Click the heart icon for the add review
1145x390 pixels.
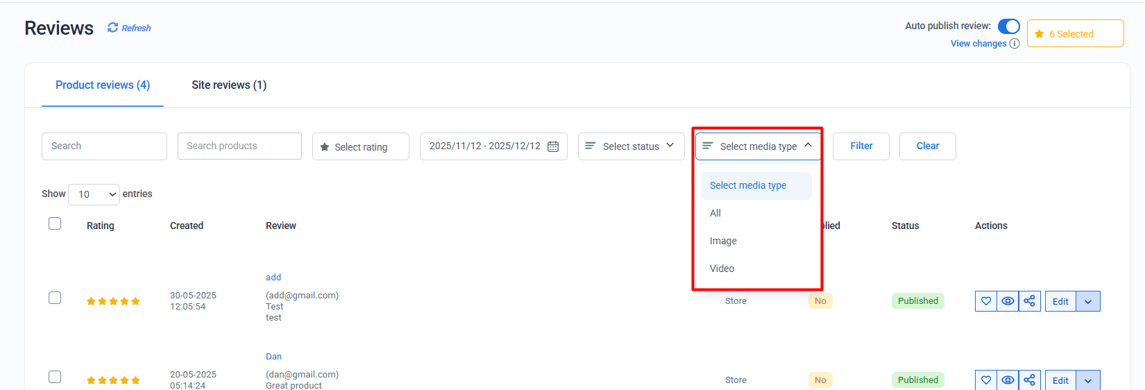[986, 301]
